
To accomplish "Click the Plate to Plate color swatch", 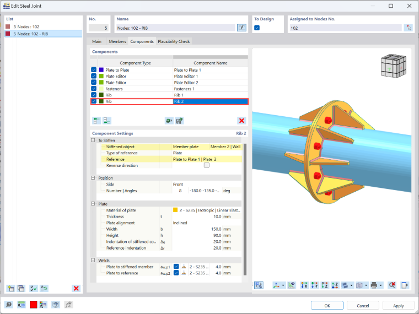I will [101, 70].
